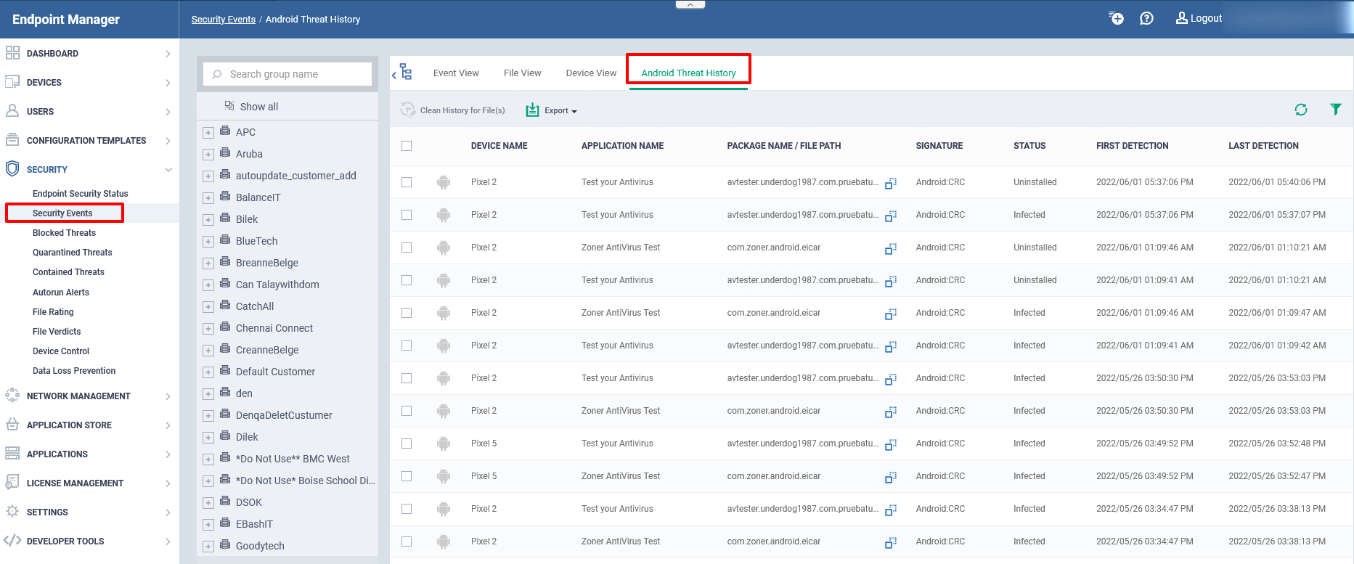
Task: Expand the Default Customer group node
Action: (x=208, y=372)
